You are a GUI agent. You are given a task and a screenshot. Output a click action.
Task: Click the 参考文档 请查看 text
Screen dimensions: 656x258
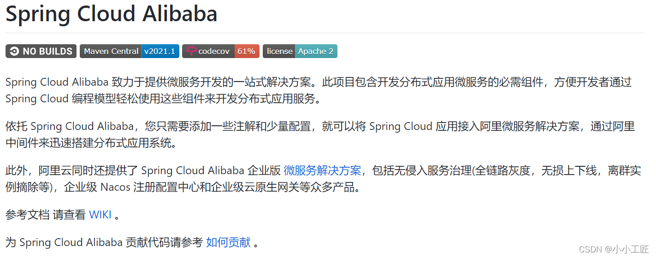pyautogui.click(x=45, y=215)
